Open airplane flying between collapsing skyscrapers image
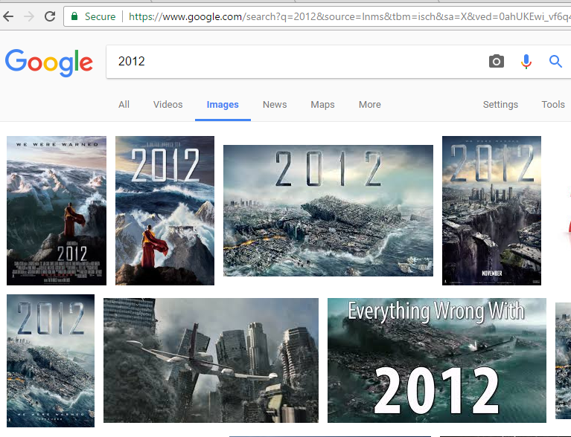 click(x=211, y=360)
